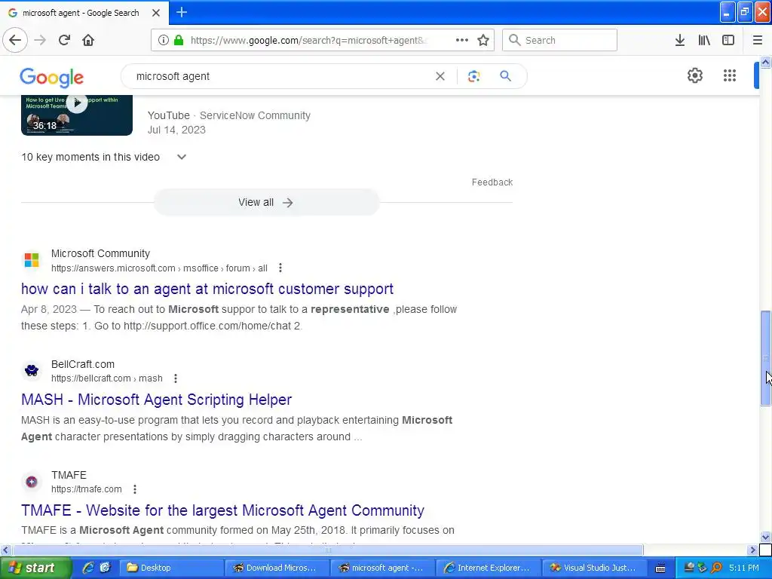Search by image with Google Lens
The width and height of the screenshot is (772, 579).
(x=473, y=76)
